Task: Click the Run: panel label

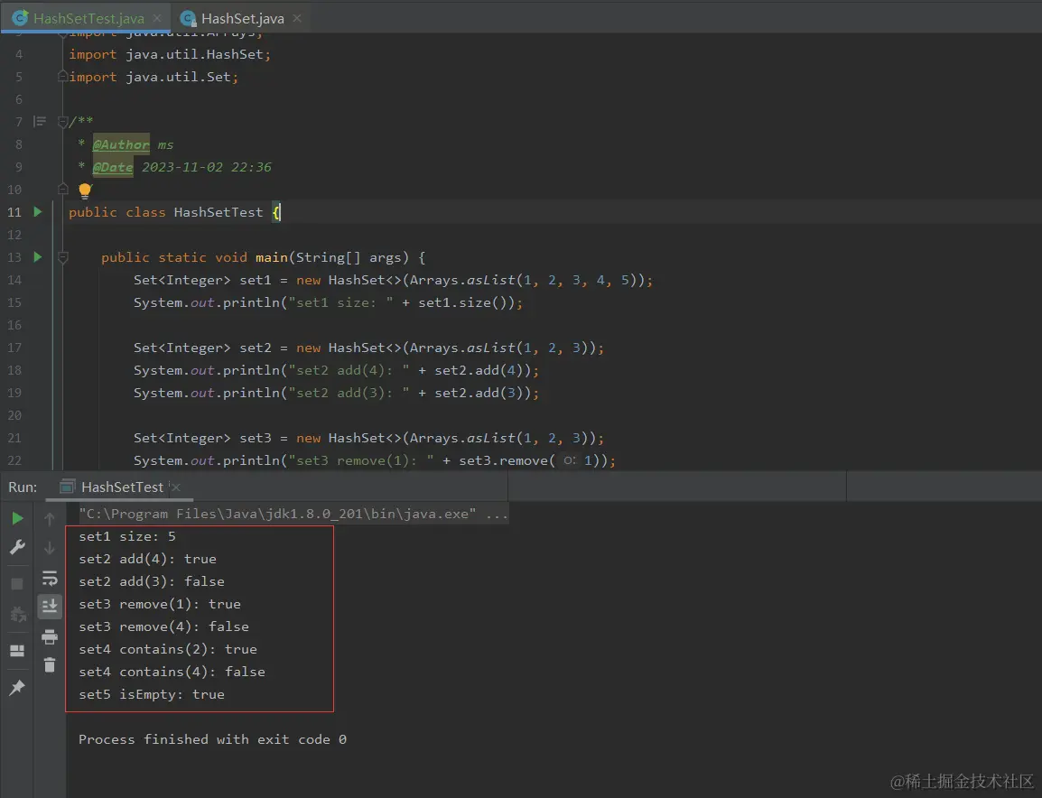Action: tap(23, 487)
